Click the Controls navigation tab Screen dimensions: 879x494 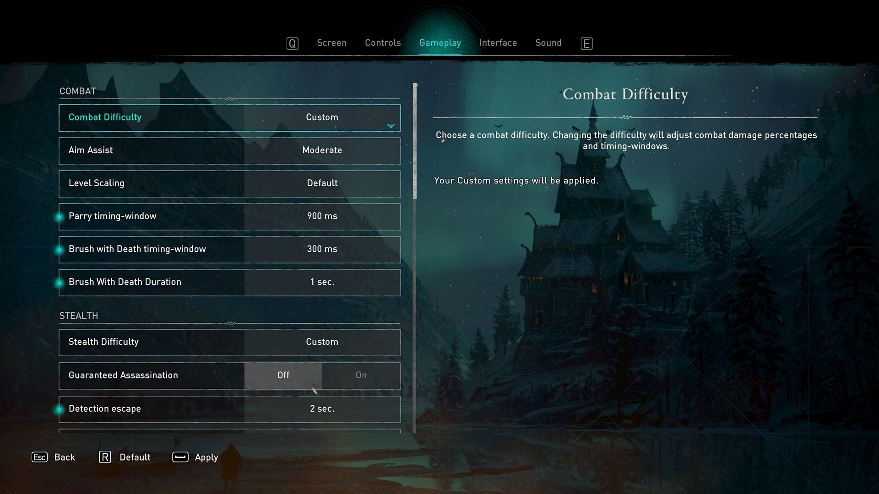383,43
